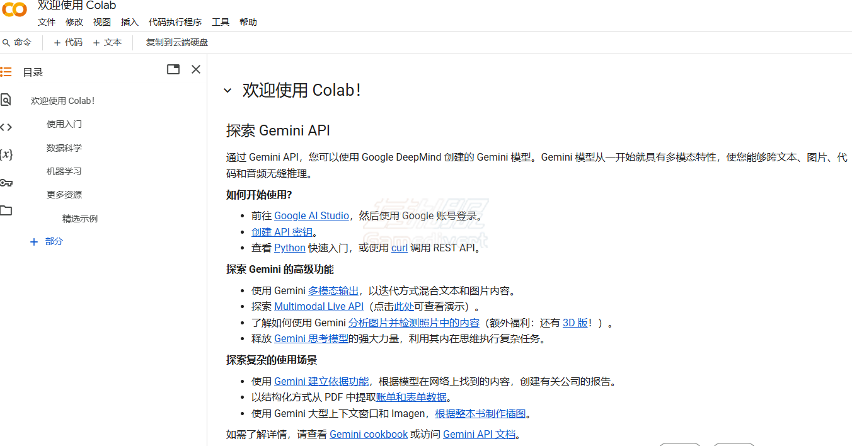Open the 账单和表单数据 link

[x=412, y=397]
